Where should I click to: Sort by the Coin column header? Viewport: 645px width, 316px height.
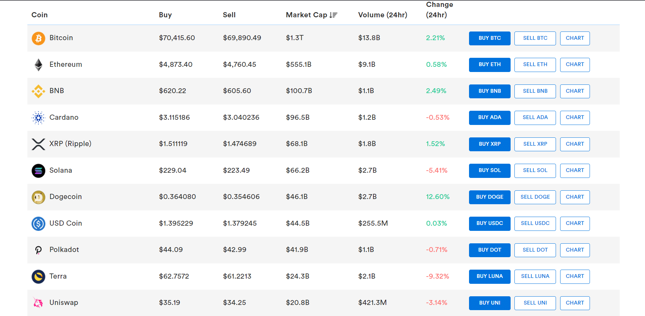39,15
